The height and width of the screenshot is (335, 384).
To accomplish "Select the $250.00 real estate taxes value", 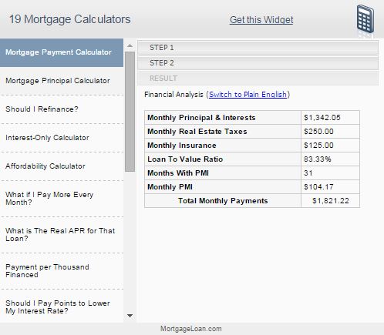I will 318,132.
